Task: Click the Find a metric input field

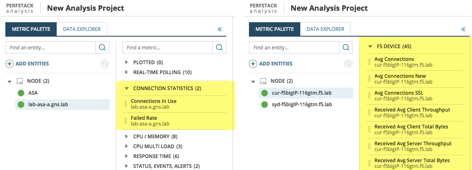Action: click(168, 47)
